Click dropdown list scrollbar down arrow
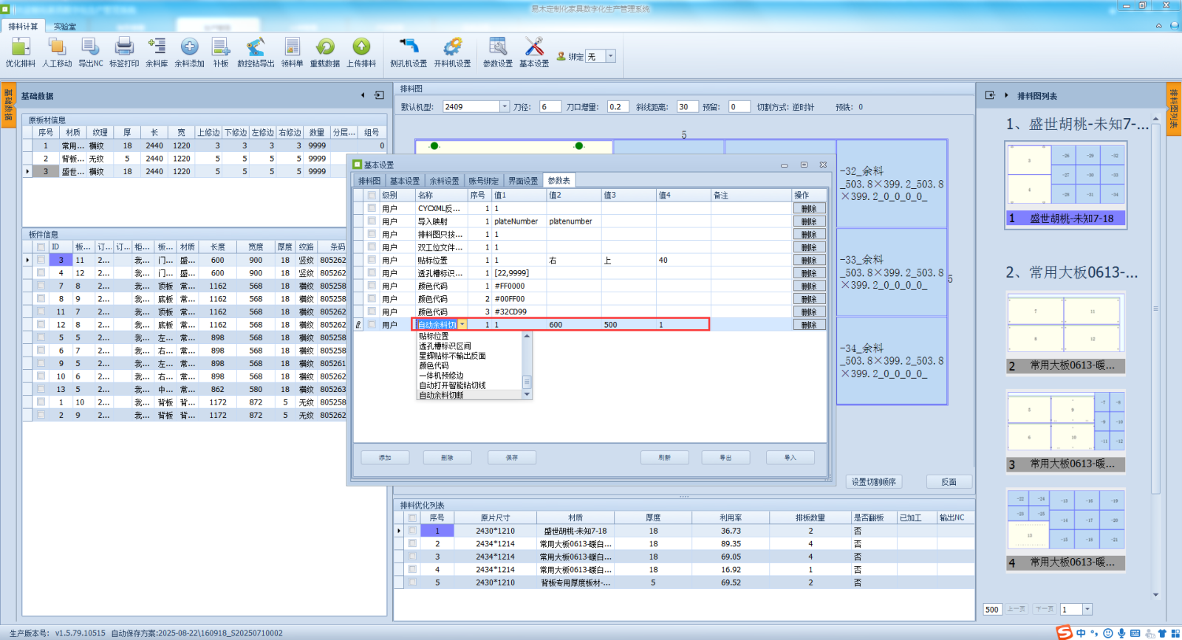Screen dimensions: 1182x640 [527, 395]
